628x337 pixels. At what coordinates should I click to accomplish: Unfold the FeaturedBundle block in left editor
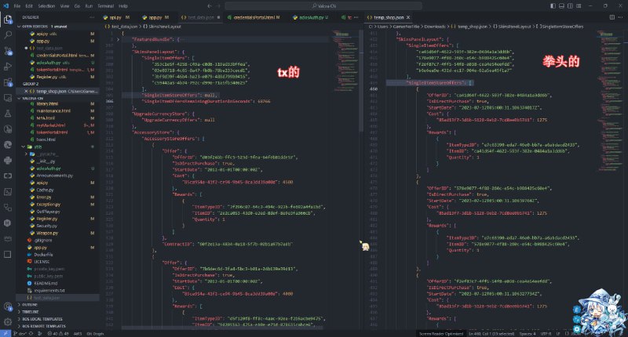coord(119,39)
